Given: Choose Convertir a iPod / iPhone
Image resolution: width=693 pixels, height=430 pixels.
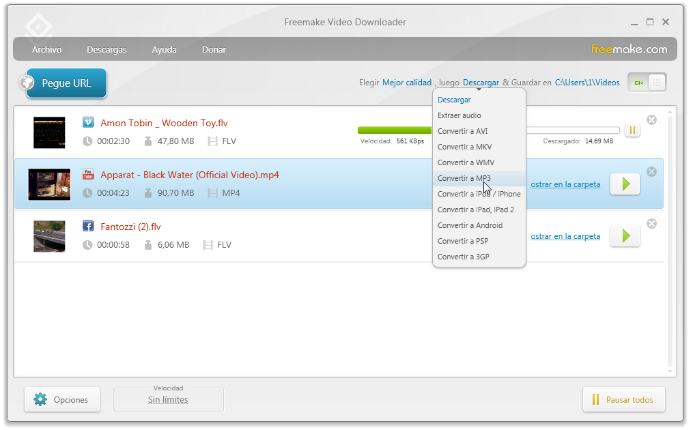Looking at the screenshot, I should (479, 194).
